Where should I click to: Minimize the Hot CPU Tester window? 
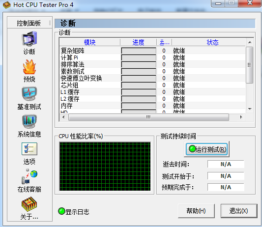[218, 3]
